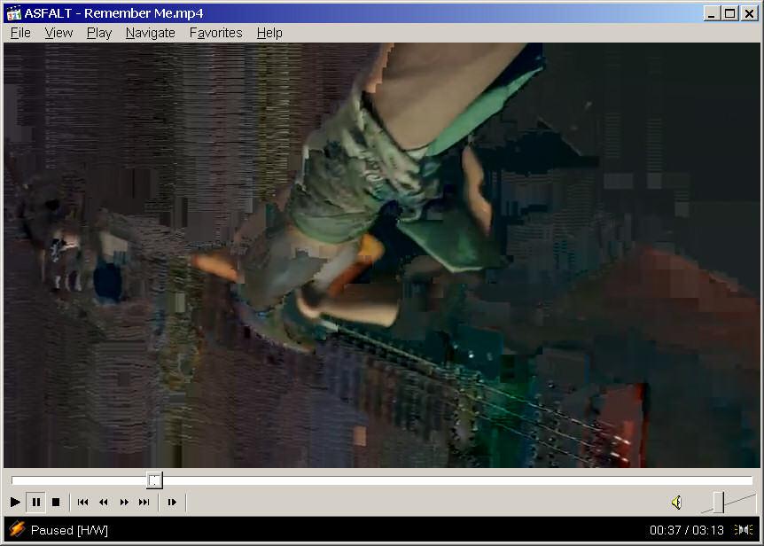Click the lightning icon in status bar
Screen dimensions: 764x546
[17, 530]
